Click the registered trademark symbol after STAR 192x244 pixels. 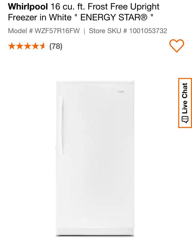point(144,17)
